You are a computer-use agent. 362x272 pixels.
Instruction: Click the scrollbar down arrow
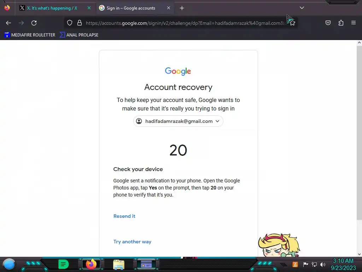click(x=359, y=254)
